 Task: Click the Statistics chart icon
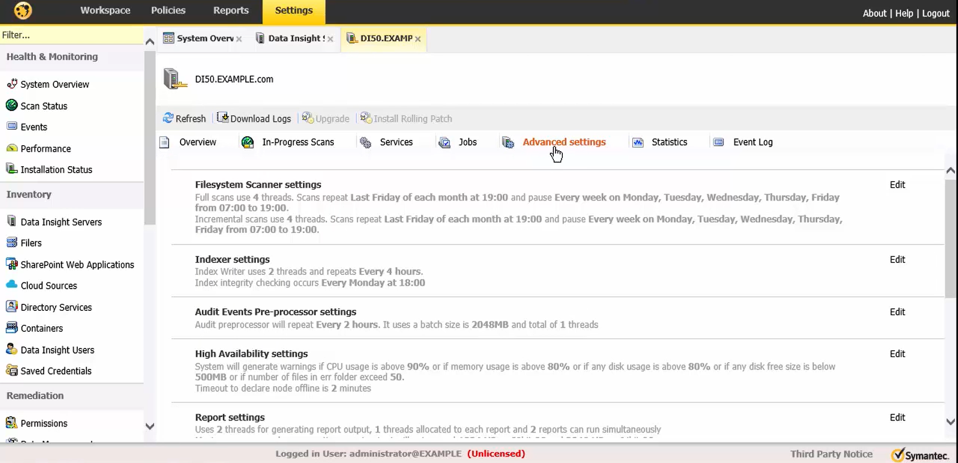638,143
